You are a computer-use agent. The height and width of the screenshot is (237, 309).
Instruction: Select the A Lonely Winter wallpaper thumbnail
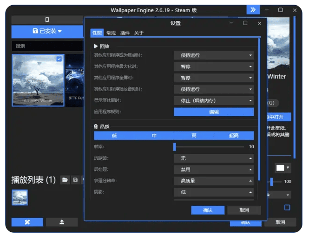pyautogui.click(x=38, y=80)
